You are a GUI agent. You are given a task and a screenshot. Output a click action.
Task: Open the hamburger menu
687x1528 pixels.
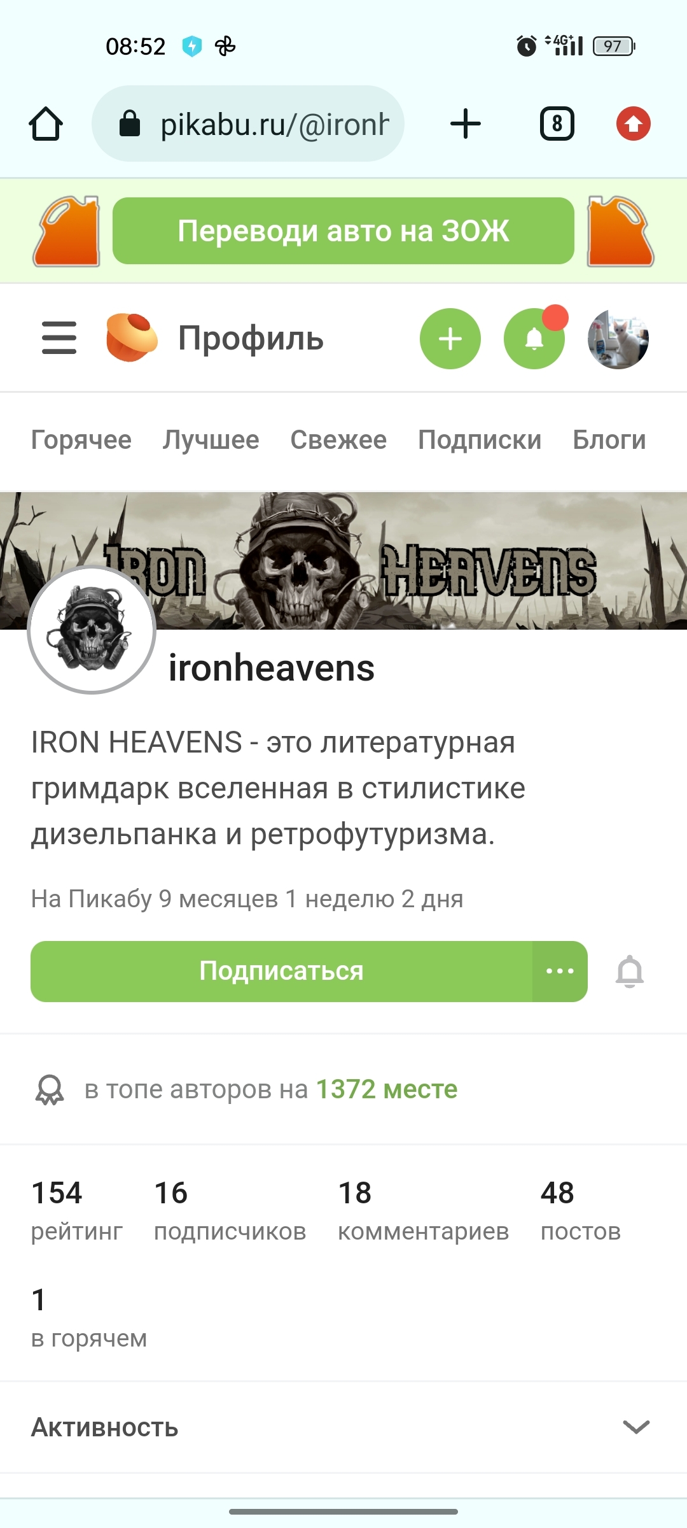(x=59, y=338)
